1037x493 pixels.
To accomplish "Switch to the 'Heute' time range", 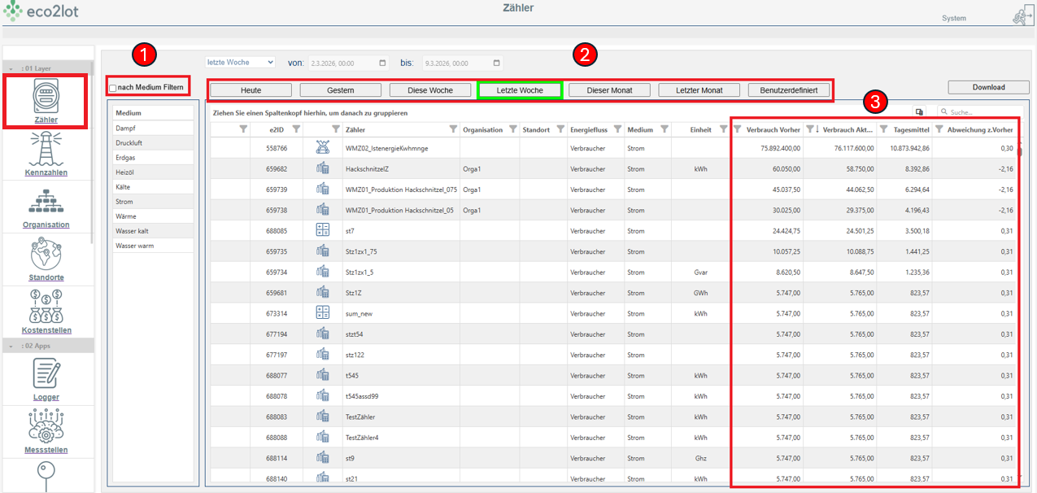I will [251, 89].
